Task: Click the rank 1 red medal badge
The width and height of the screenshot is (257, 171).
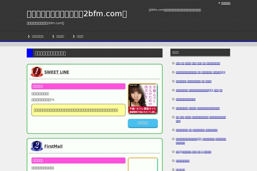Action: tap(37, 72)
